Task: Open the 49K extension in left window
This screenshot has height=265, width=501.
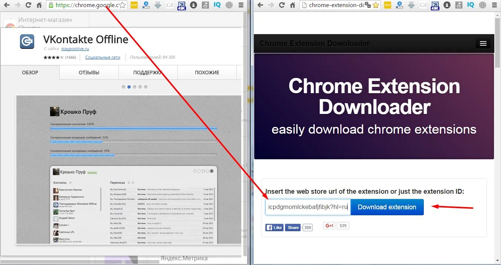Action: pos(181,6)
